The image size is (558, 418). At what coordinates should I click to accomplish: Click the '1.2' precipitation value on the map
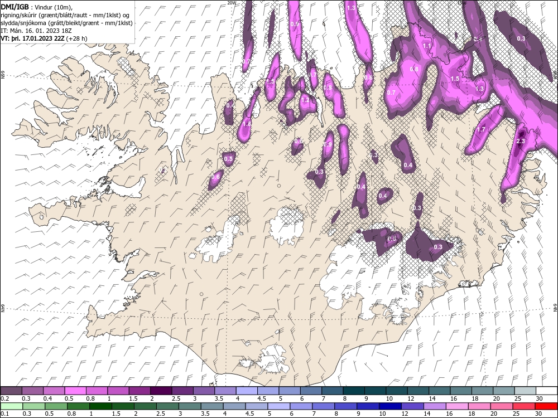pyautogui.click(x=305, y=100)
